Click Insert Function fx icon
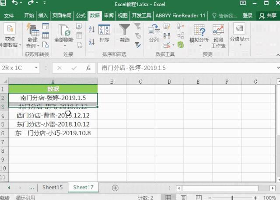 click(x=88, y=68)
